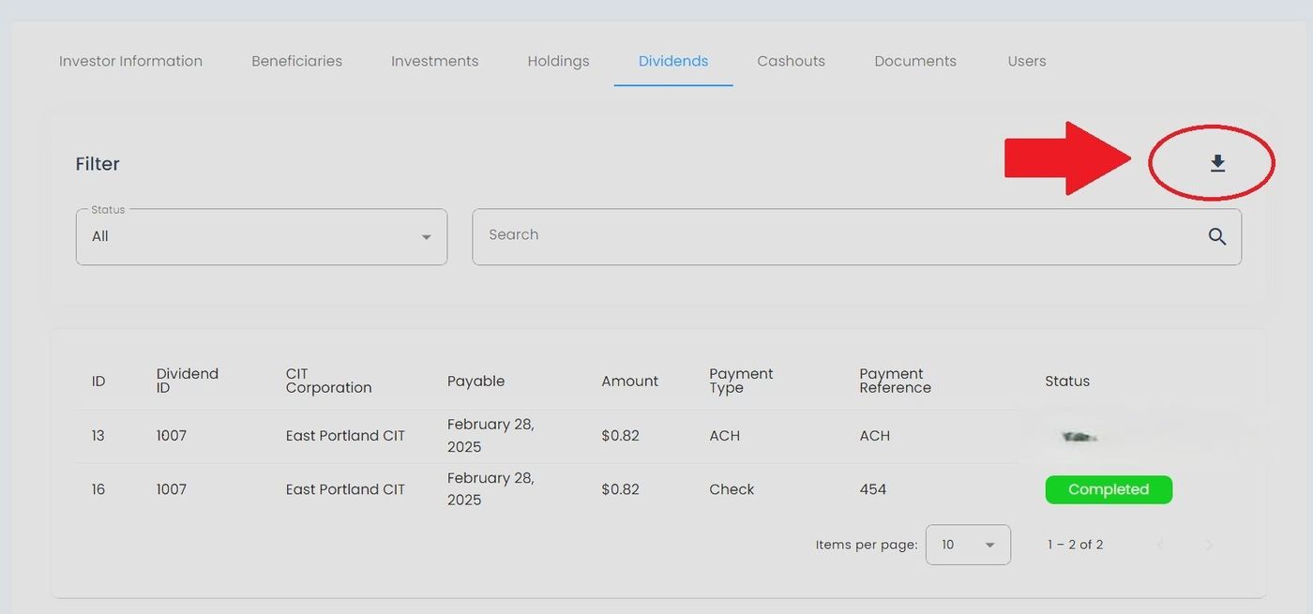Focus the Search text field
1313x614 pixels.
835,235
